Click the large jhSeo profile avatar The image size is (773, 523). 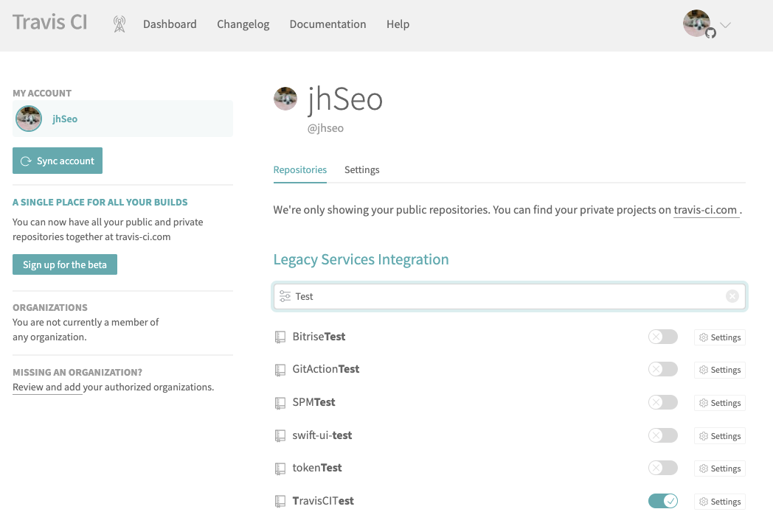click(285, 99)
